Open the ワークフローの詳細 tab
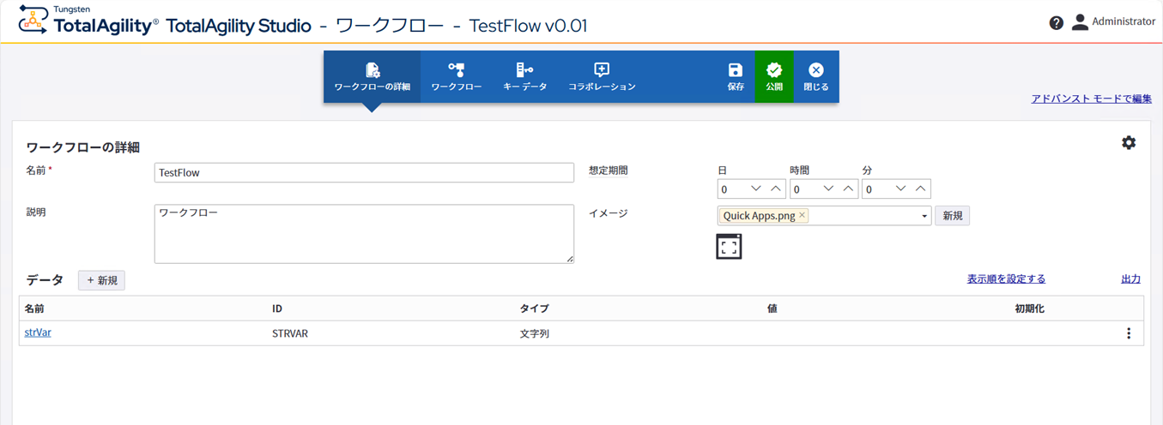 pos(372,77)
